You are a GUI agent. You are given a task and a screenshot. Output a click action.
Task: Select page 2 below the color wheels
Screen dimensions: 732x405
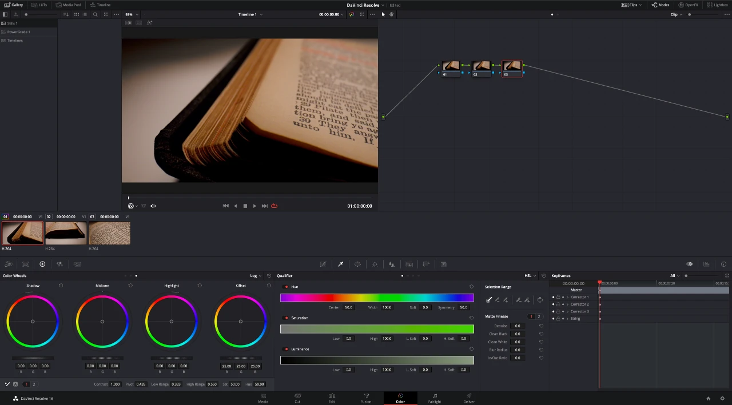tap(34, 384)
